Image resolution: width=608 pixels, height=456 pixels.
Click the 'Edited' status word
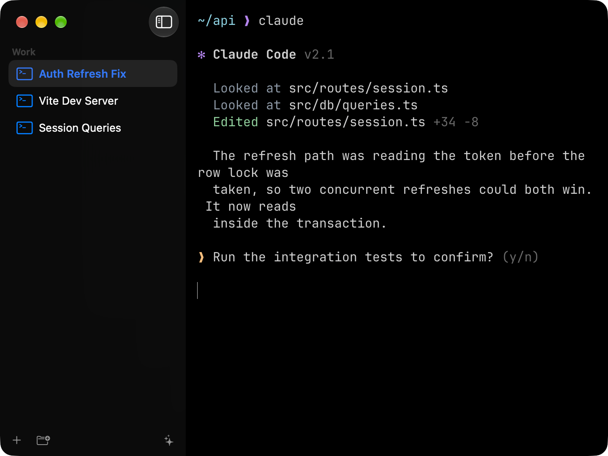[235, 122]
